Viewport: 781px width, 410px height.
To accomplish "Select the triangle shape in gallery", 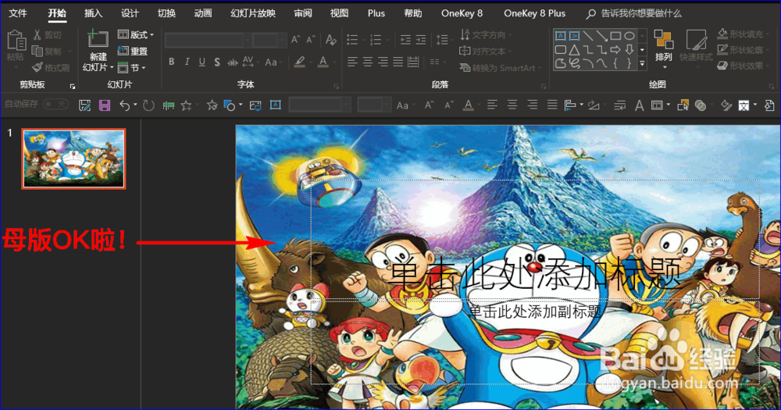I will click(x=574, y=50).
